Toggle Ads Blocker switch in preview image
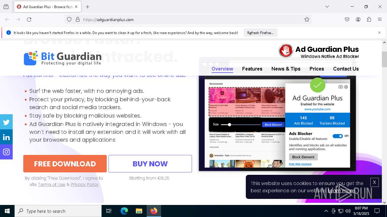Viewport: 387px width, 217px height. coord(337,136)
